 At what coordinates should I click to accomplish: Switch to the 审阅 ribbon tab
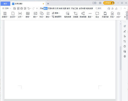pyautogui.click(x=61, y=9)
